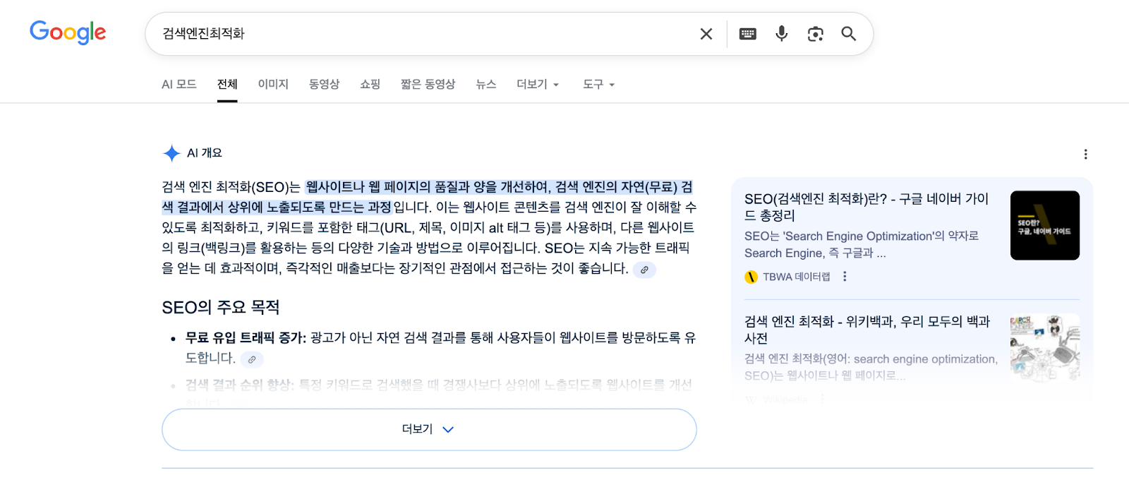Start voice search with microphone
Image resolution: width=1129 pixels, height=487 pixels.
tap(781, 34)
